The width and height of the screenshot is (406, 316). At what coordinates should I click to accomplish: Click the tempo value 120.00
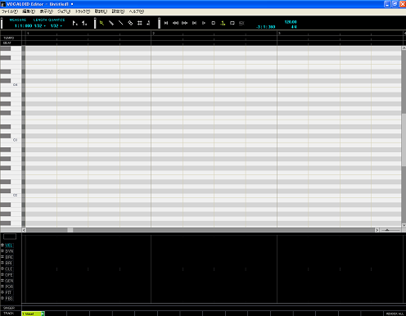[x=291, y=22]
